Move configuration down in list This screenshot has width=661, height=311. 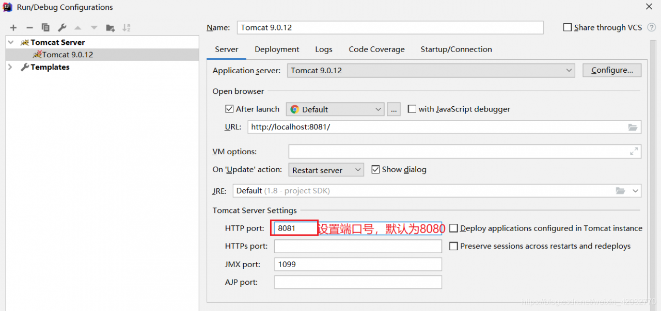[94, 28]
